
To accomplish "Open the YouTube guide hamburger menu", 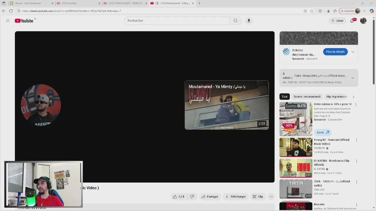I will 8,21.
